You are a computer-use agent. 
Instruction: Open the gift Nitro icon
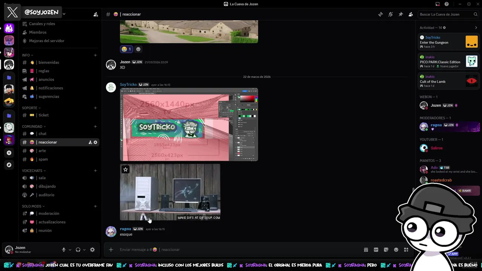366,250
